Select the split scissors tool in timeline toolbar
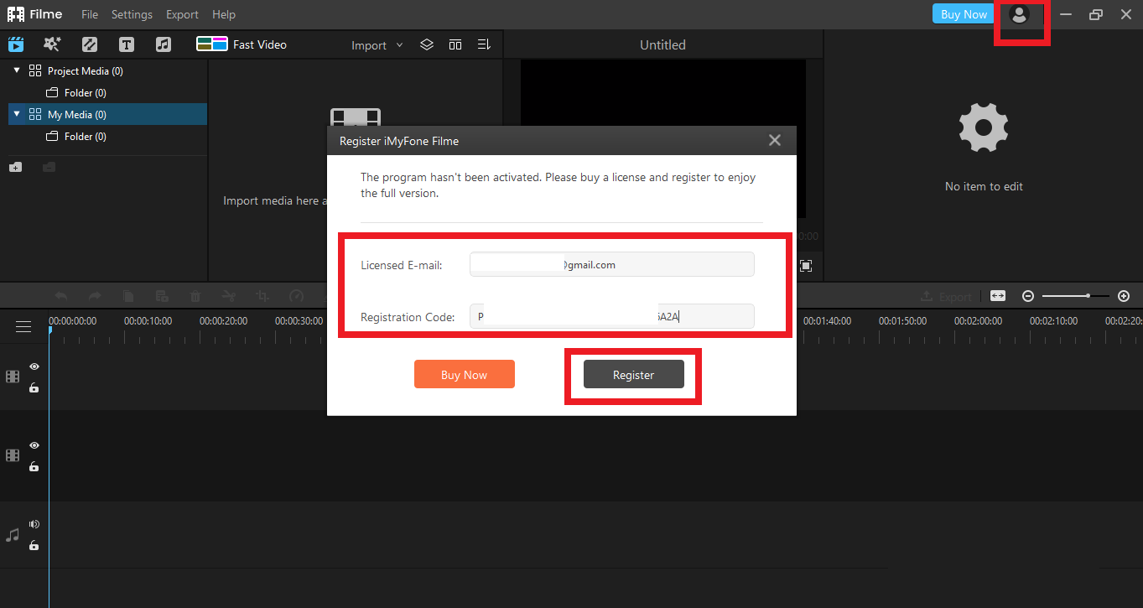This screenshot has width=1143, height=608. click(x=229, y=295)
